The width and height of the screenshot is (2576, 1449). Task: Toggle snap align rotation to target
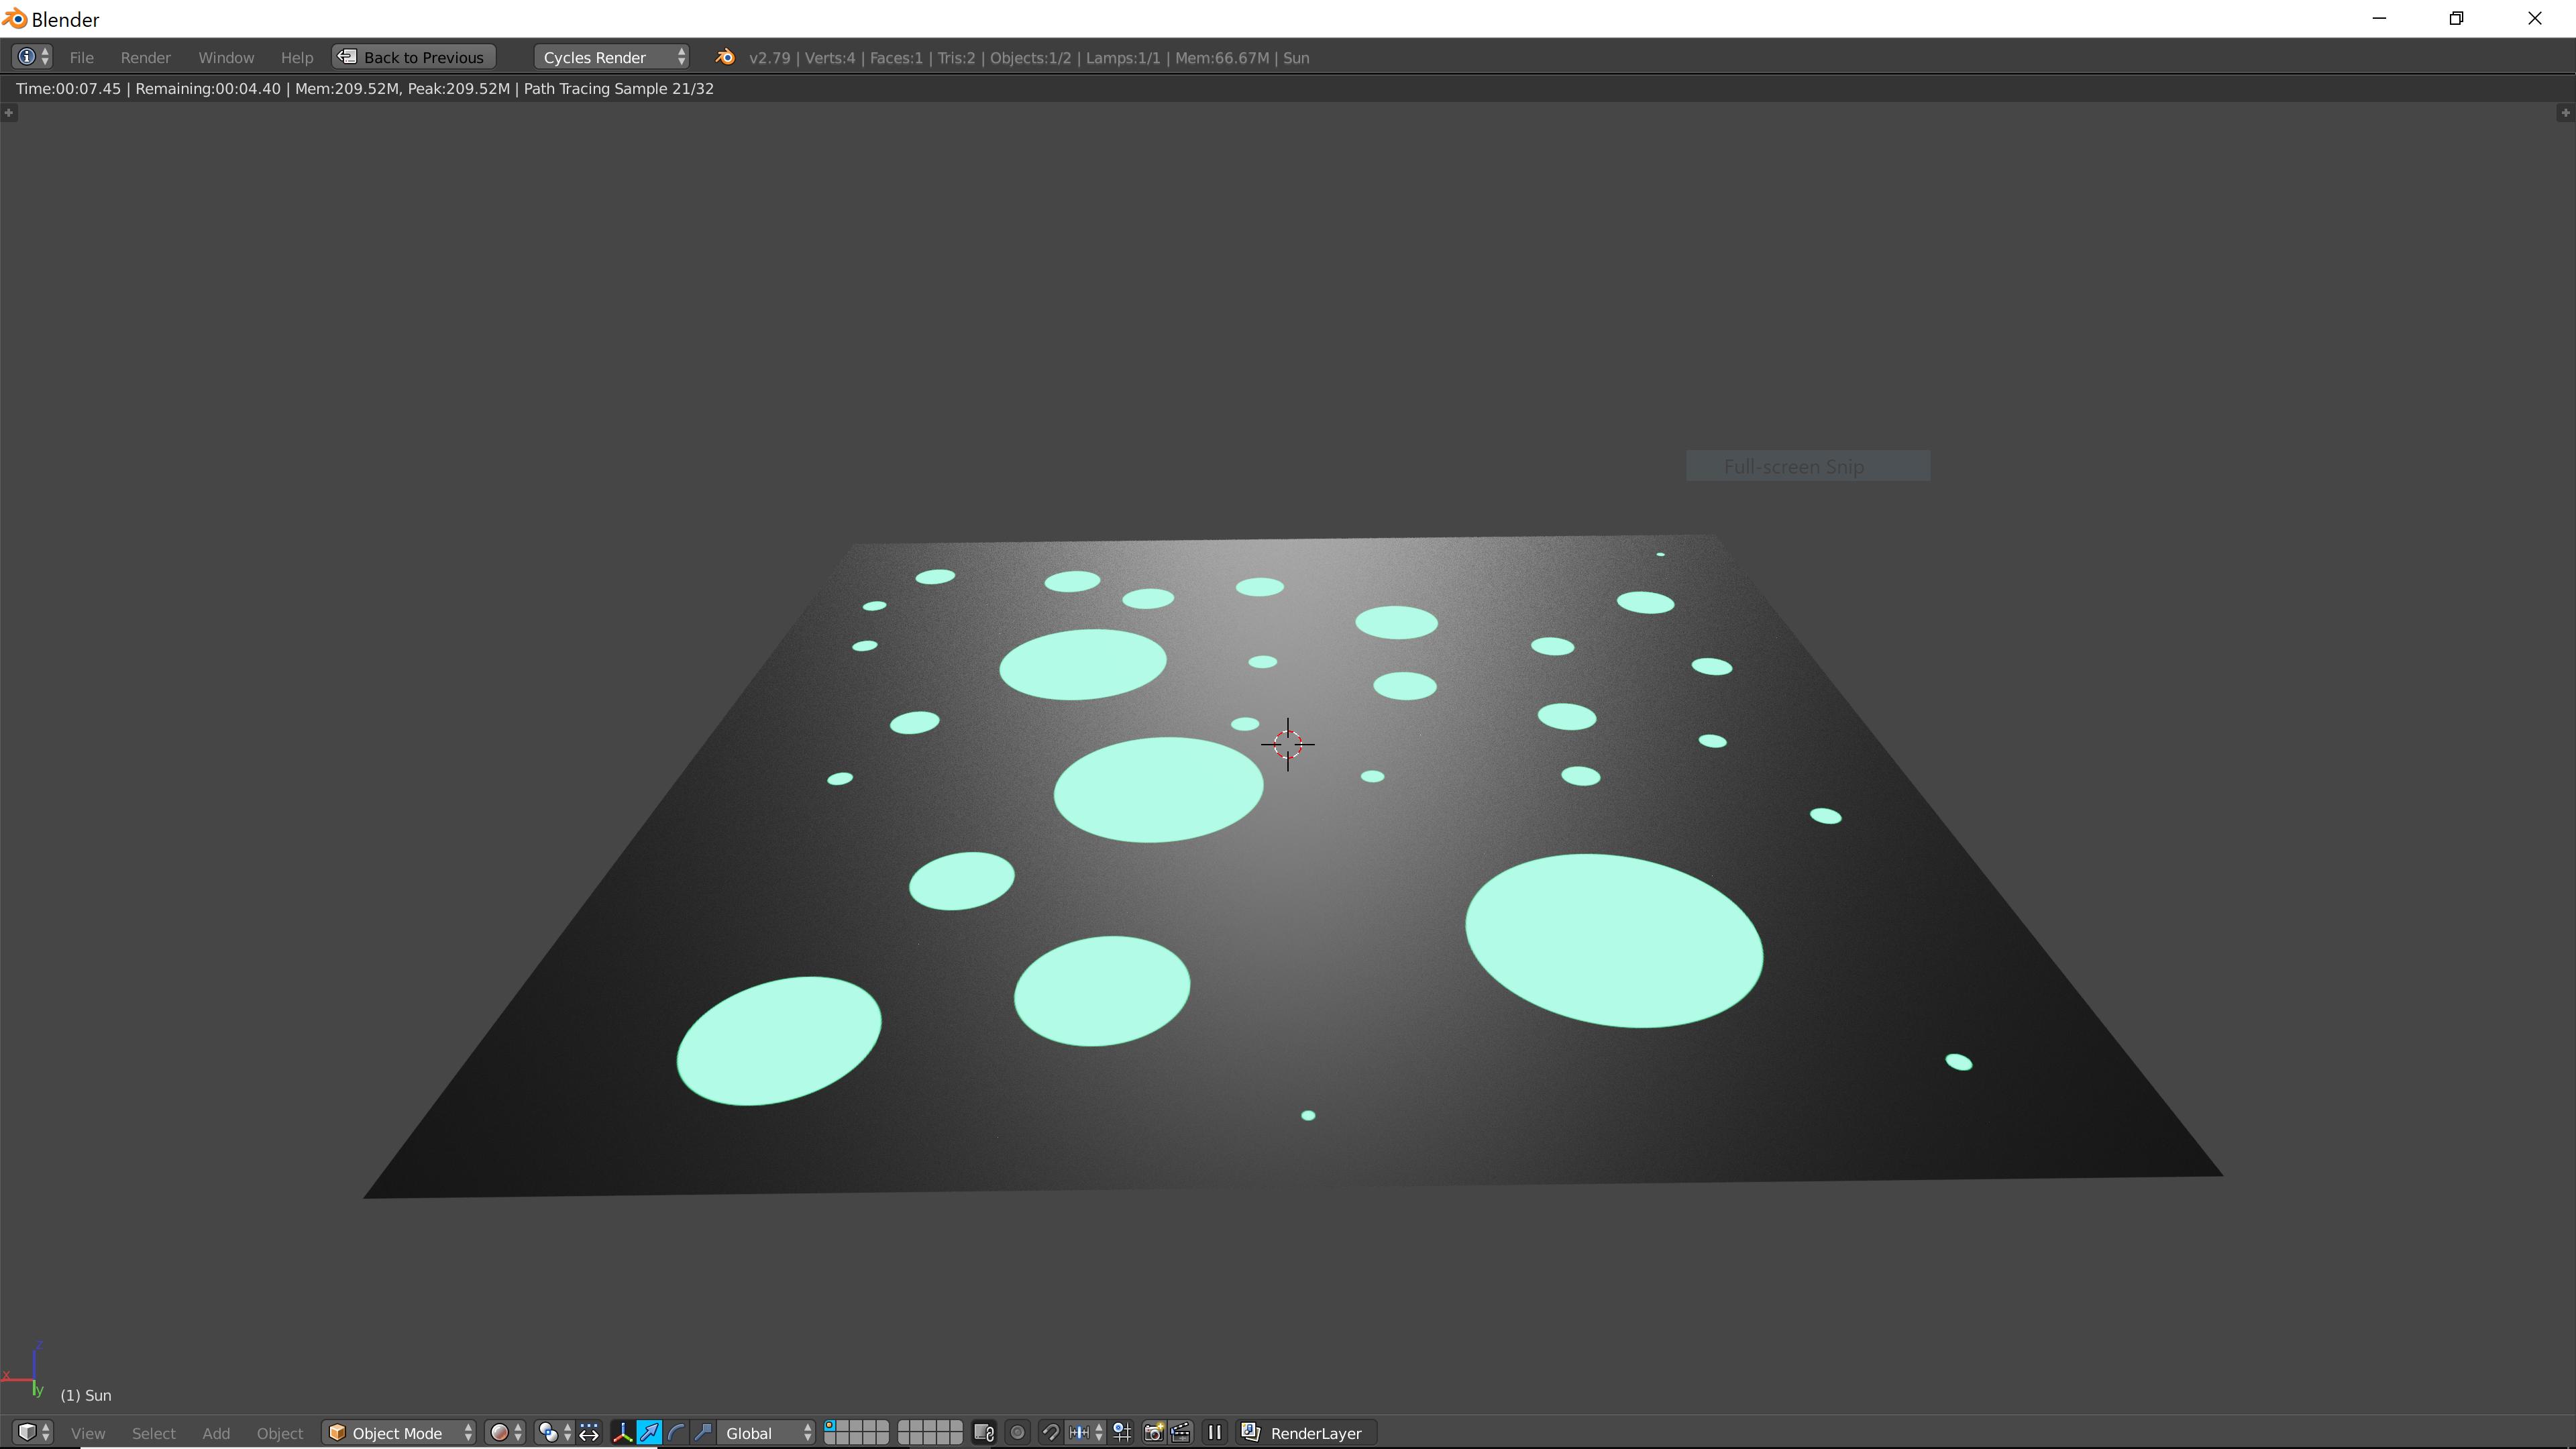tap(1122, 1432)
